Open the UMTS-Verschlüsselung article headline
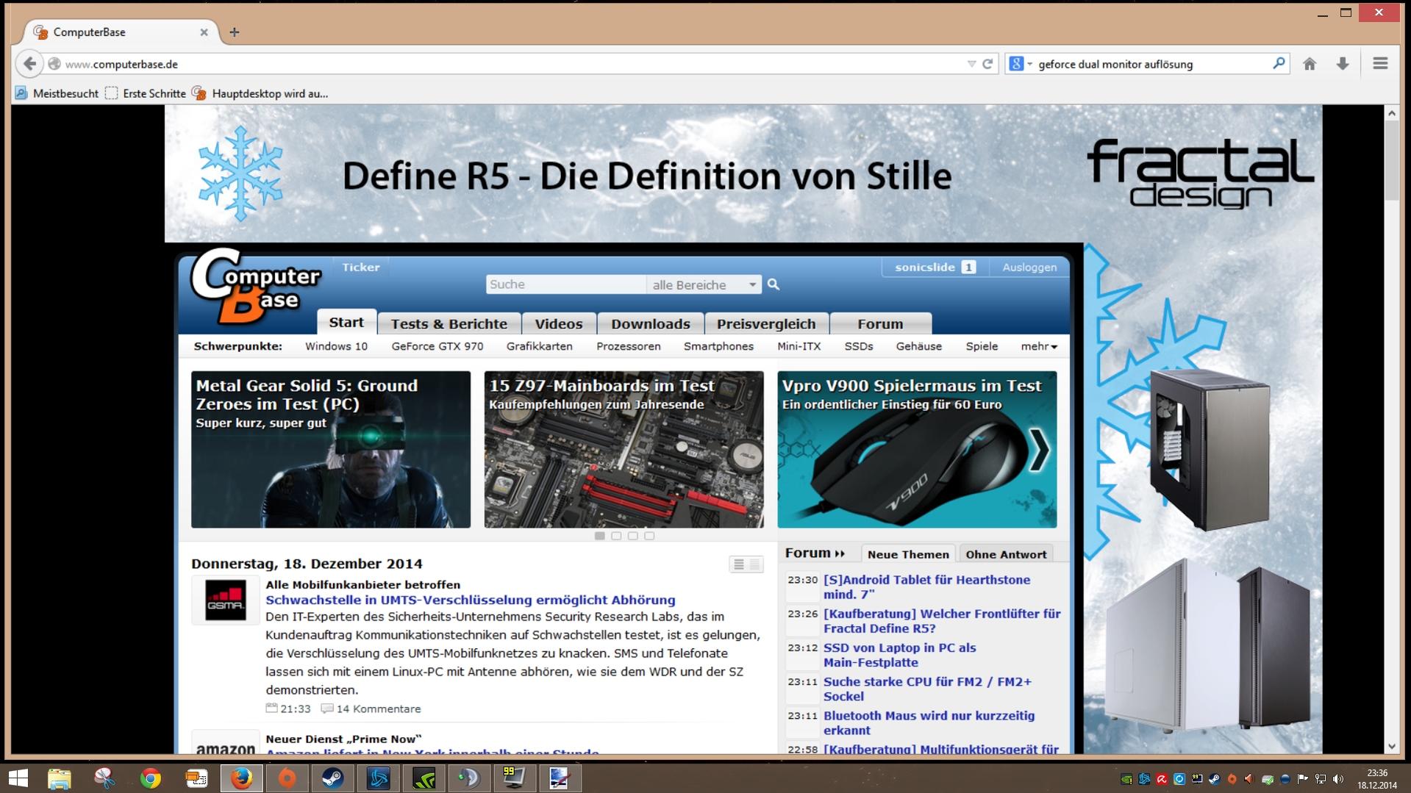 pyautogui.click(x=471, y=600)
